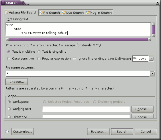Click Choose... next to Working set
This screenshot has width=161, height=140.
[142, 109]
